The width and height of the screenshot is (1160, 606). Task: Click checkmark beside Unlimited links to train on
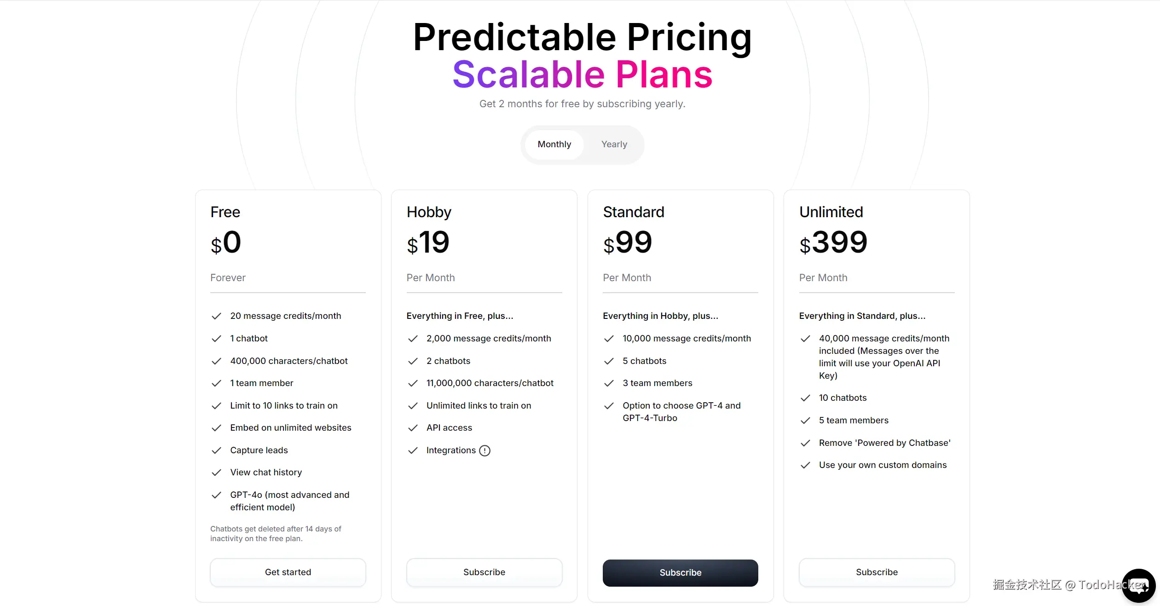(x=413, y=406)
